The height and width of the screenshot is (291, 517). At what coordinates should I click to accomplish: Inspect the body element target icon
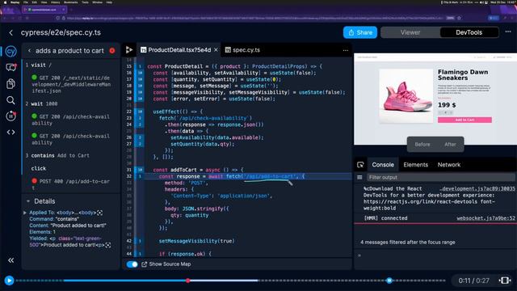tap(100, 213)
